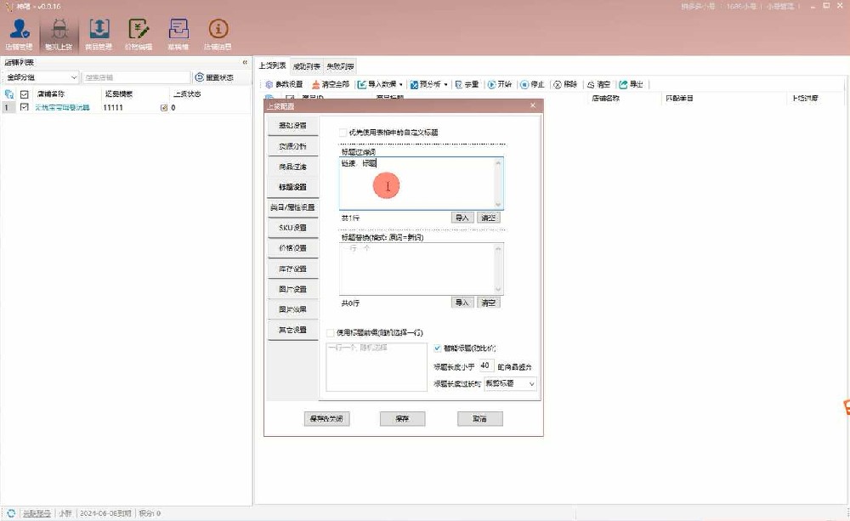Click 保存并关闭 button

[x=327, y=418]
